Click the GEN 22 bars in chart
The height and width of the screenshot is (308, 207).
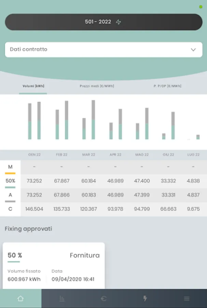pos(34,120)
